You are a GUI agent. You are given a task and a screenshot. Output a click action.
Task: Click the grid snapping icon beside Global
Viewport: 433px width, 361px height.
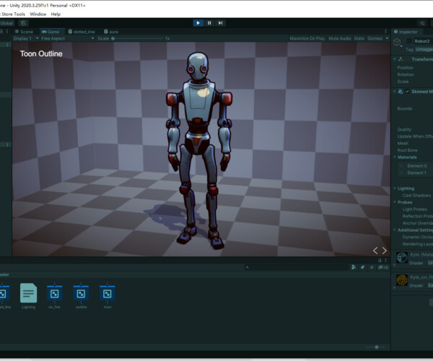coord(24,23)
